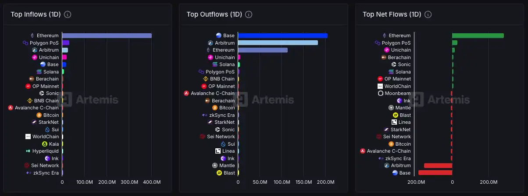528x196 pixels.
Task: Click the Kaia logo in Top Inflows chart
Action: pyautogui.click(x=44, y=144)
